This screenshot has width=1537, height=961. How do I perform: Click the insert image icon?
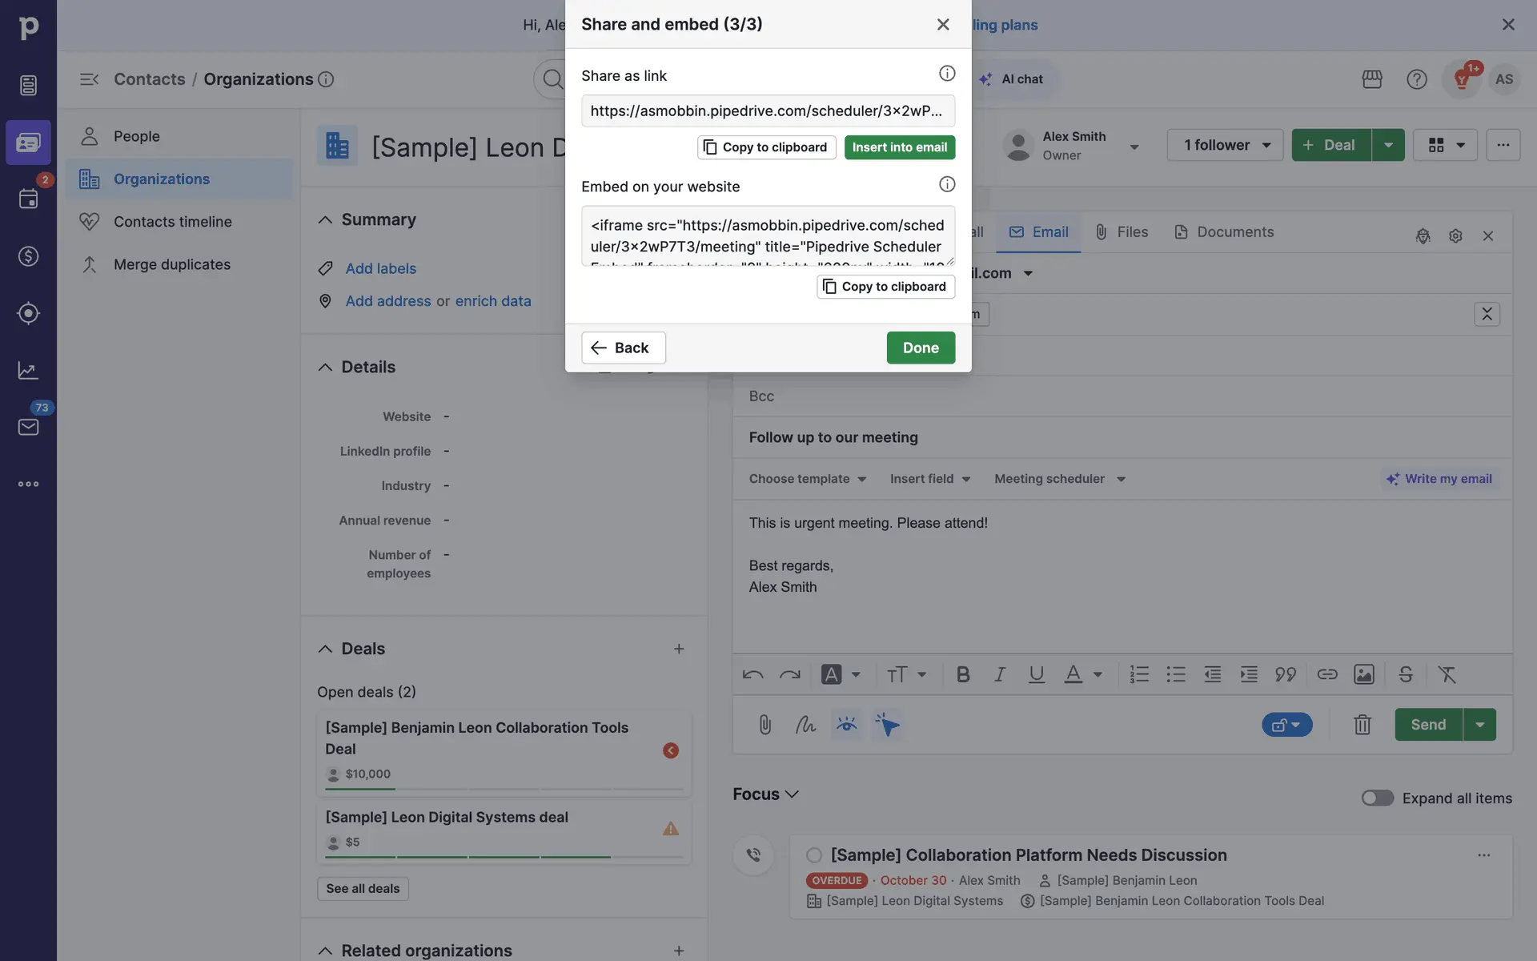click(x=1363, y=674)
